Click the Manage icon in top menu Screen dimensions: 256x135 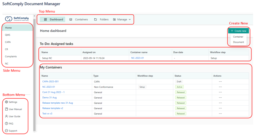[114, 19]
